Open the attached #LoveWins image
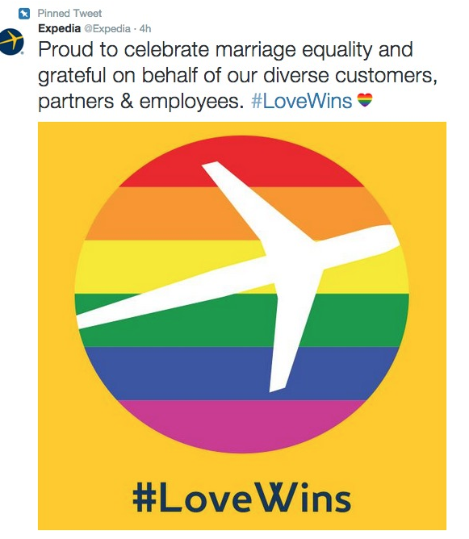The height and width of the screenshot is (539, 469). point(242,325)
